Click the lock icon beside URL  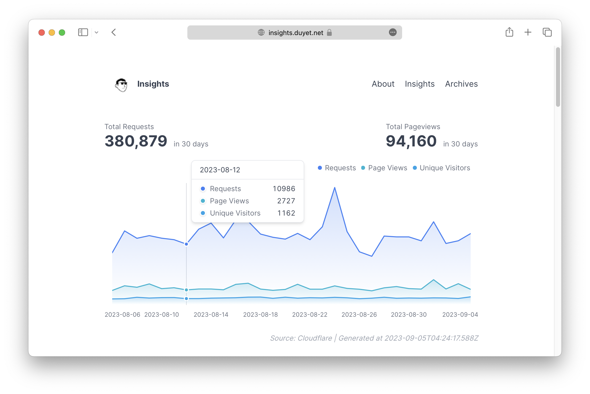coord(329,33)
